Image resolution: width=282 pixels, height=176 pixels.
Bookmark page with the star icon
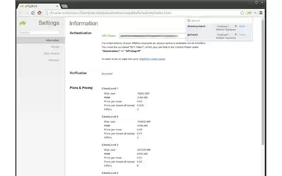(x=242, y=13)
